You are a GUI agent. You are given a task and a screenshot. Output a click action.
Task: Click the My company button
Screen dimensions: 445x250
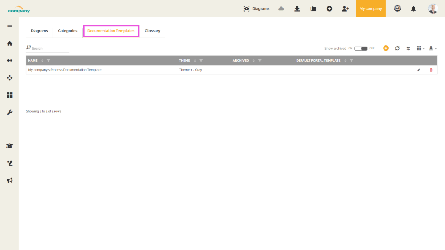click(x=371, y=9)
